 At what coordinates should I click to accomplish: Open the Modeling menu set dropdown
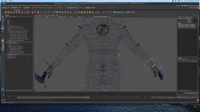6,8
